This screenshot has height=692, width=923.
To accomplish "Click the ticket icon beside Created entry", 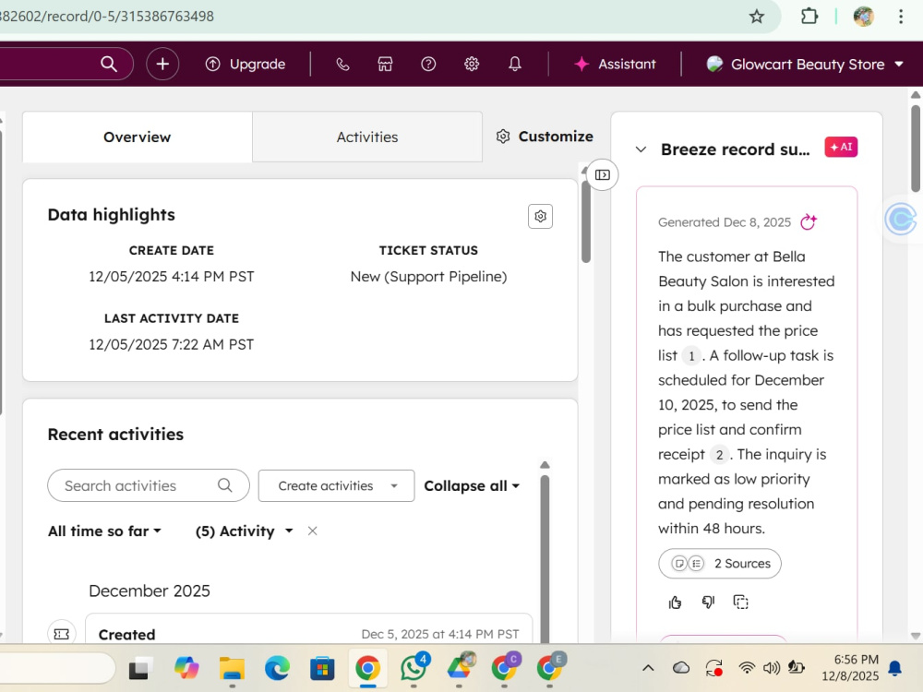I will [62, 634].
